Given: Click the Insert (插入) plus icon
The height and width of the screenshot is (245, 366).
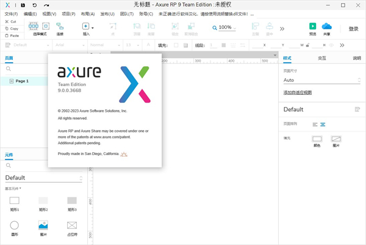Looking at the screenshot, I should click(x=85, y=26).
